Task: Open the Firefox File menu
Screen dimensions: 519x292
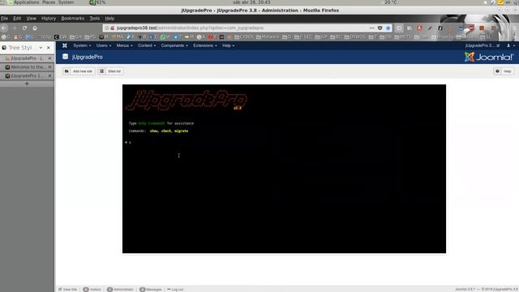Action: [x=4, y=19]
